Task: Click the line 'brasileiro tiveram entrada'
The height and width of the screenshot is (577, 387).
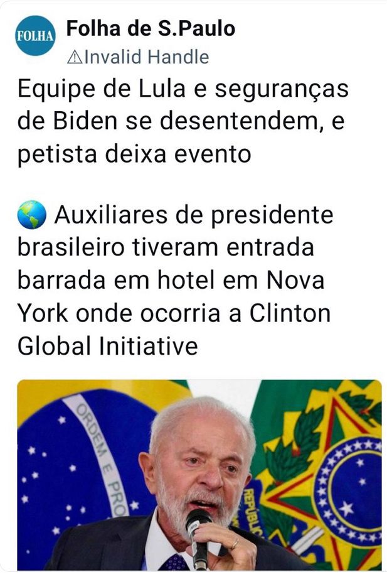Action: pos(166,247)
